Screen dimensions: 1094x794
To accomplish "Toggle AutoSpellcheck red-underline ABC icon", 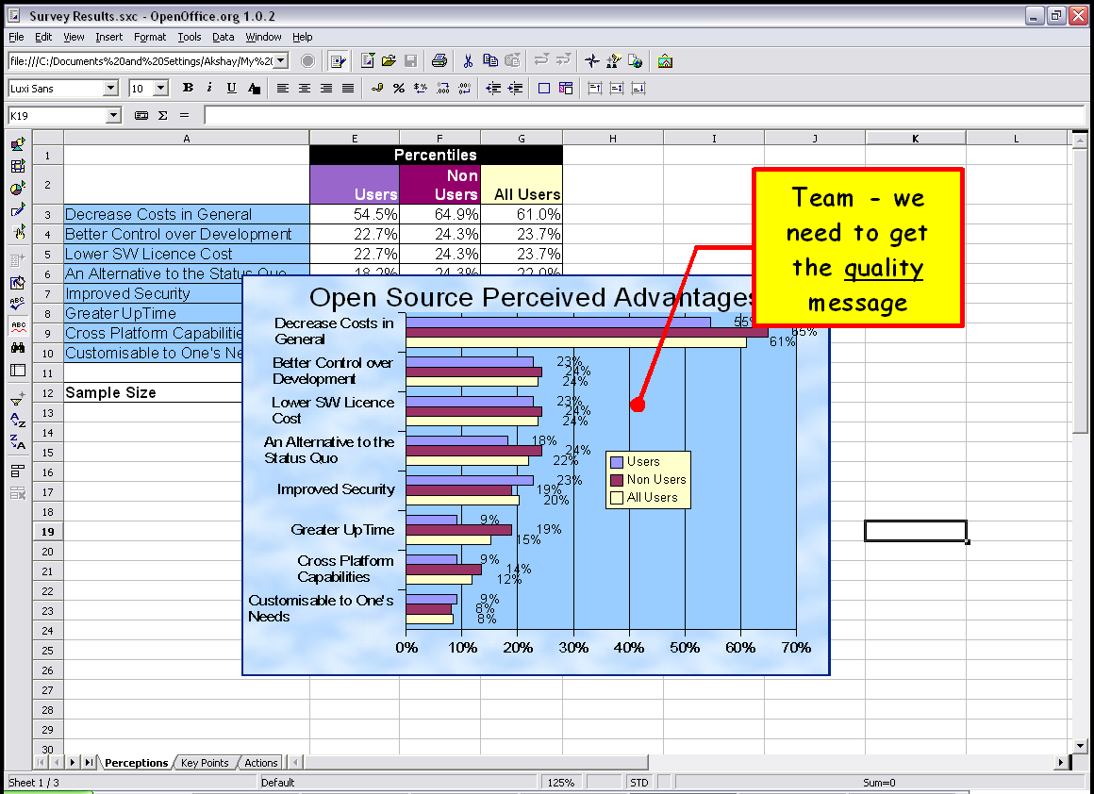I will 17,325.
